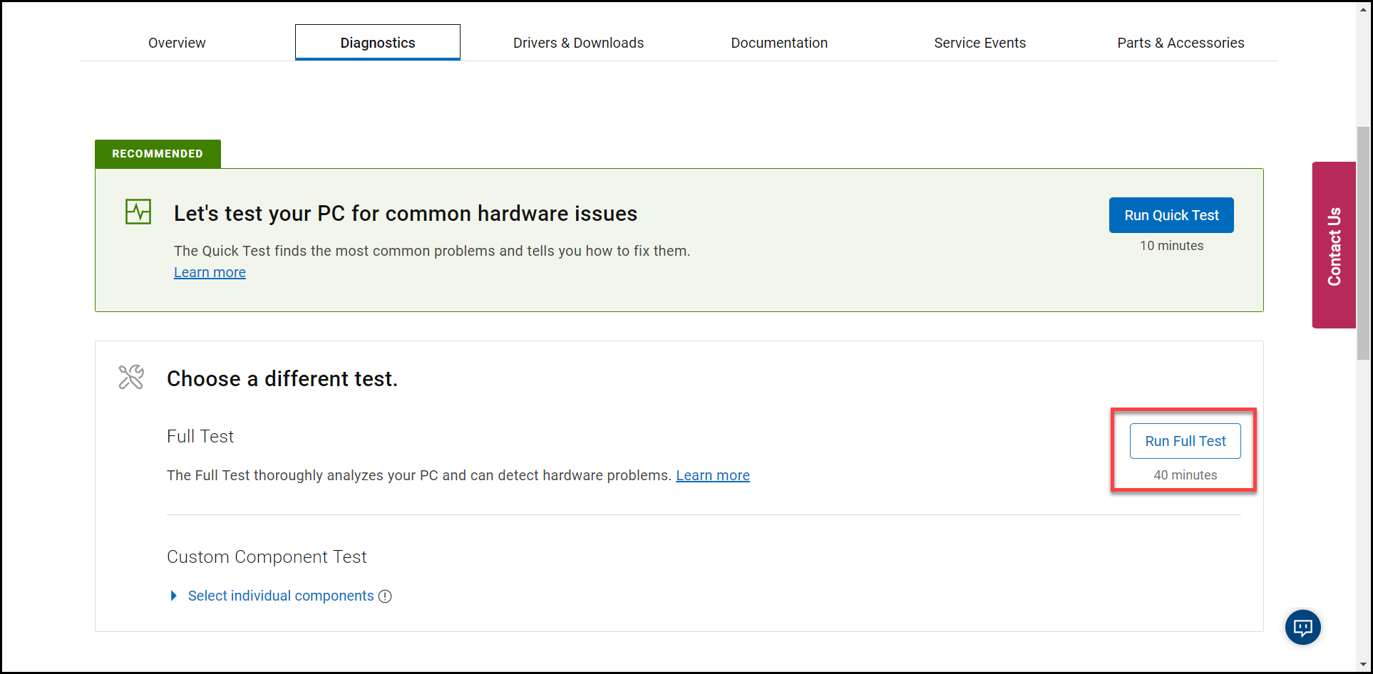Switch to the Overview tab

click(176, 43)
